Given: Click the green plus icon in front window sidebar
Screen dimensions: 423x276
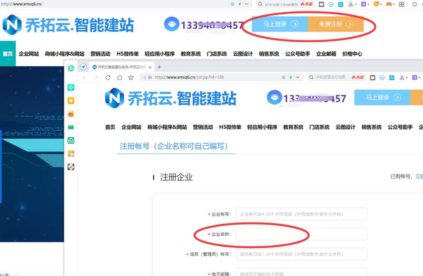Looking at the screenshot, I should click(71, 88).
